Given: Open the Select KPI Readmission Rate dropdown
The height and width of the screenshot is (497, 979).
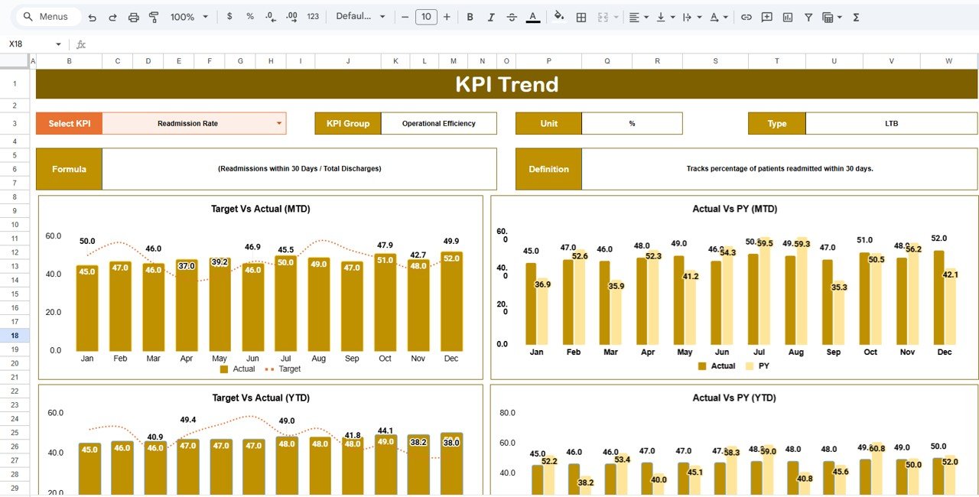Looking at the screenshot, I should 278,123.
